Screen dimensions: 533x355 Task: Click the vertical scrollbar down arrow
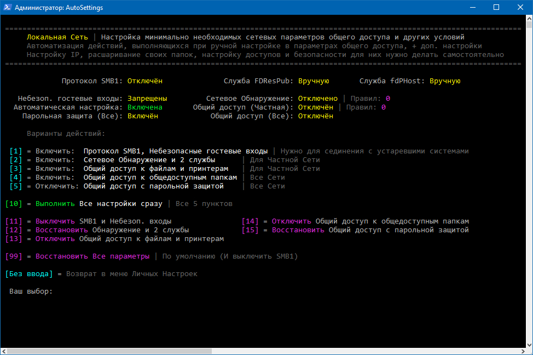529,345
